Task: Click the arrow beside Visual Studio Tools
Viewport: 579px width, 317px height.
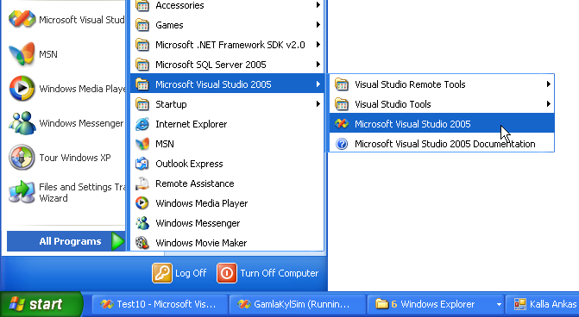Action: click(549, 104)
